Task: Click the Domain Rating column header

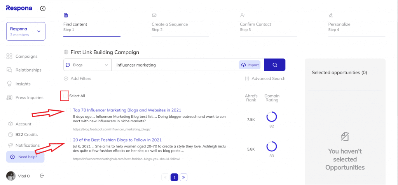Action: pyautogui.click(x=272, y=98)
